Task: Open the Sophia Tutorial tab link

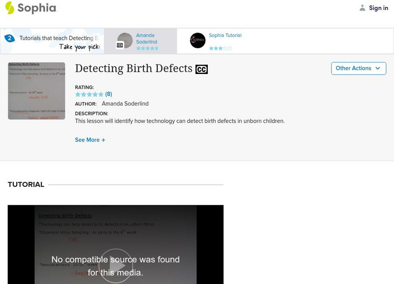Action: coord(225,35)
